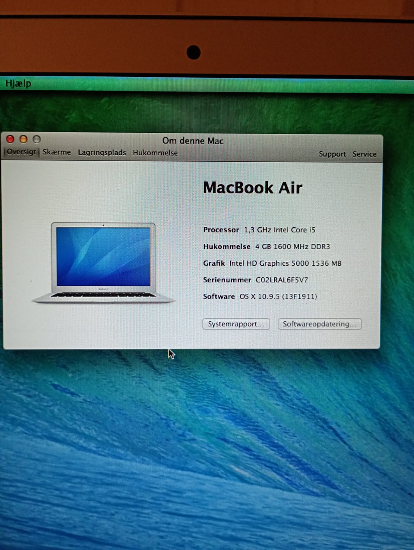Click the Support link
Image resolution: width=414 pixels, height=550 pixels.
click(x=332, y=154)
